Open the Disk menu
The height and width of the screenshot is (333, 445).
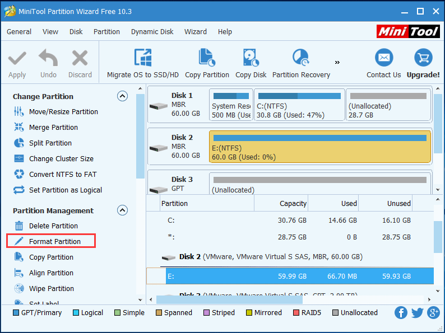(76, 32)
